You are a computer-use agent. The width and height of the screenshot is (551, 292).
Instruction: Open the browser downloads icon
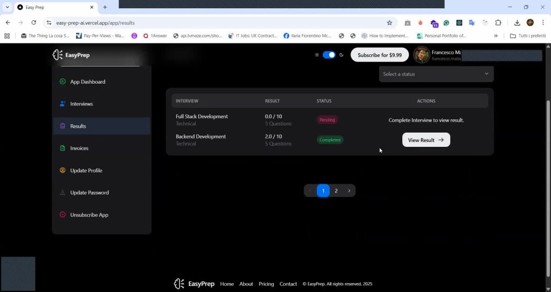click(x=517, y=23)
